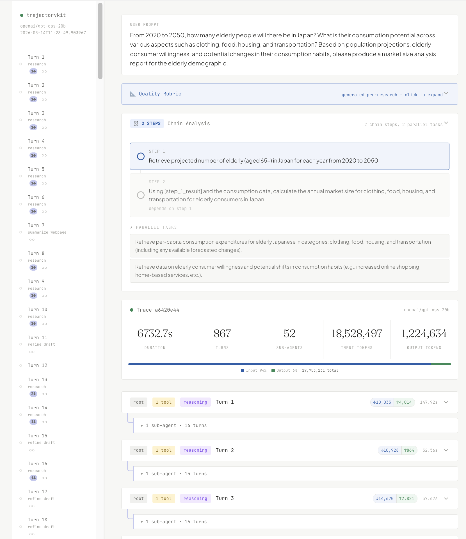Click the reasoning tag on Turn 2
This screenshot has height=539, width=466.
(x=195, y=450)
